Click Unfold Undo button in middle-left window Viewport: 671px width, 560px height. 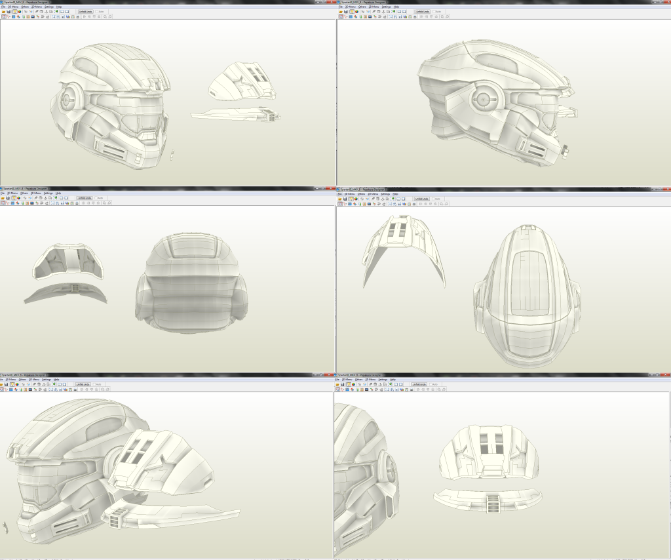click(x=85, y=198)
